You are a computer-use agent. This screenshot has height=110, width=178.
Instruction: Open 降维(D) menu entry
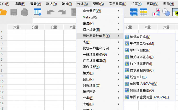pos(100,104)
